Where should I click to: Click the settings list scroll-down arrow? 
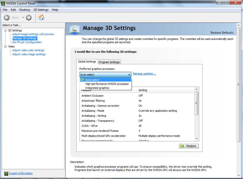197,139
